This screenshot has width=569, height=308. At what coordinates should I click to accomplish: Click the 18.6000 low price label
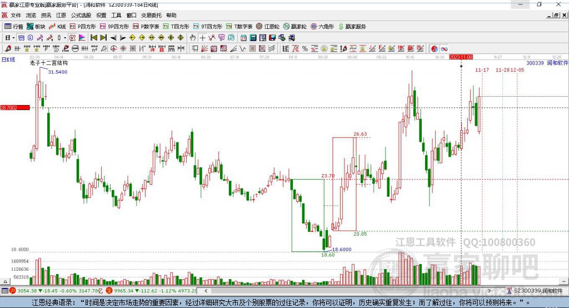[342, 250]
